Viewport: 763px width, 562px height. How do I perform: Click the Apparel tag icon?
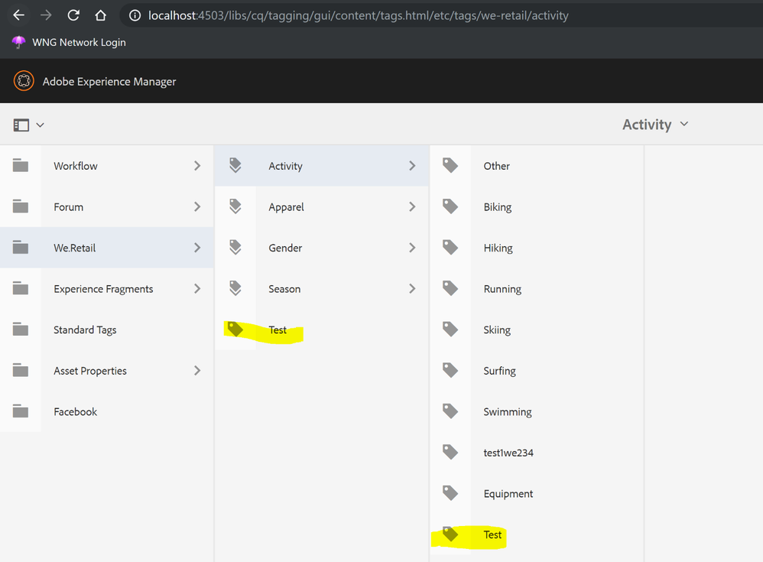click(x=235, y=206)
